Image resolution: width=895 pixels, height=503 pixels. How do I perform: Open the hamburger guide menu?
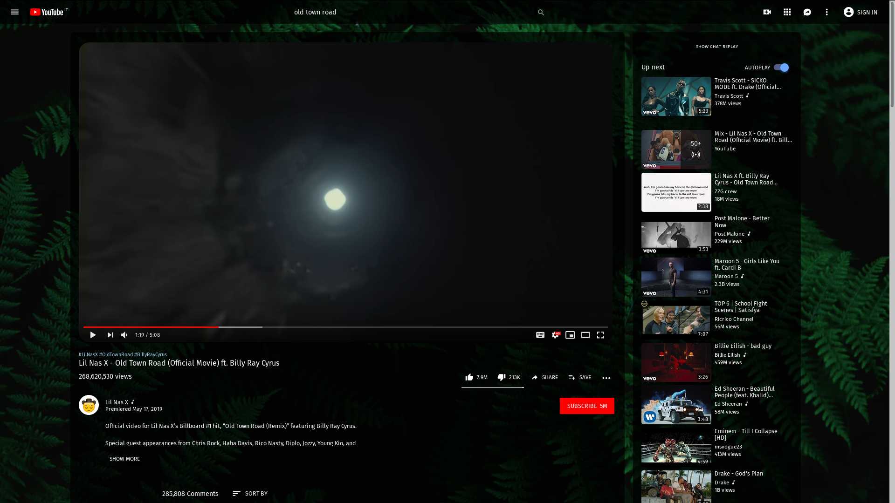click(14, 12)
